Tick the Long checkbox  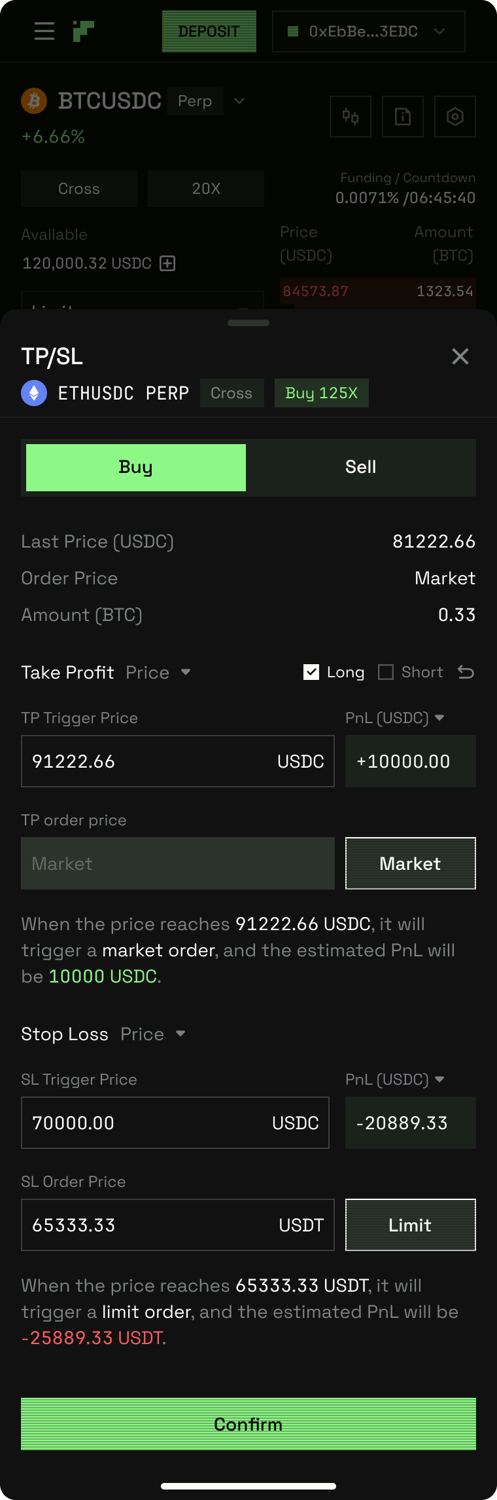tap(311, 672)
